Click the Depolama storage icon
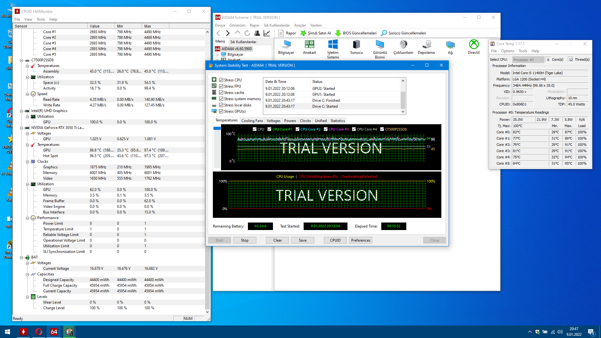The image size is (601, 338). [426, 45]
